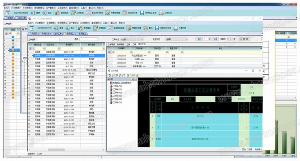Pin the card tree panel using pin button
300x161 pixels.
pos(132,79)
